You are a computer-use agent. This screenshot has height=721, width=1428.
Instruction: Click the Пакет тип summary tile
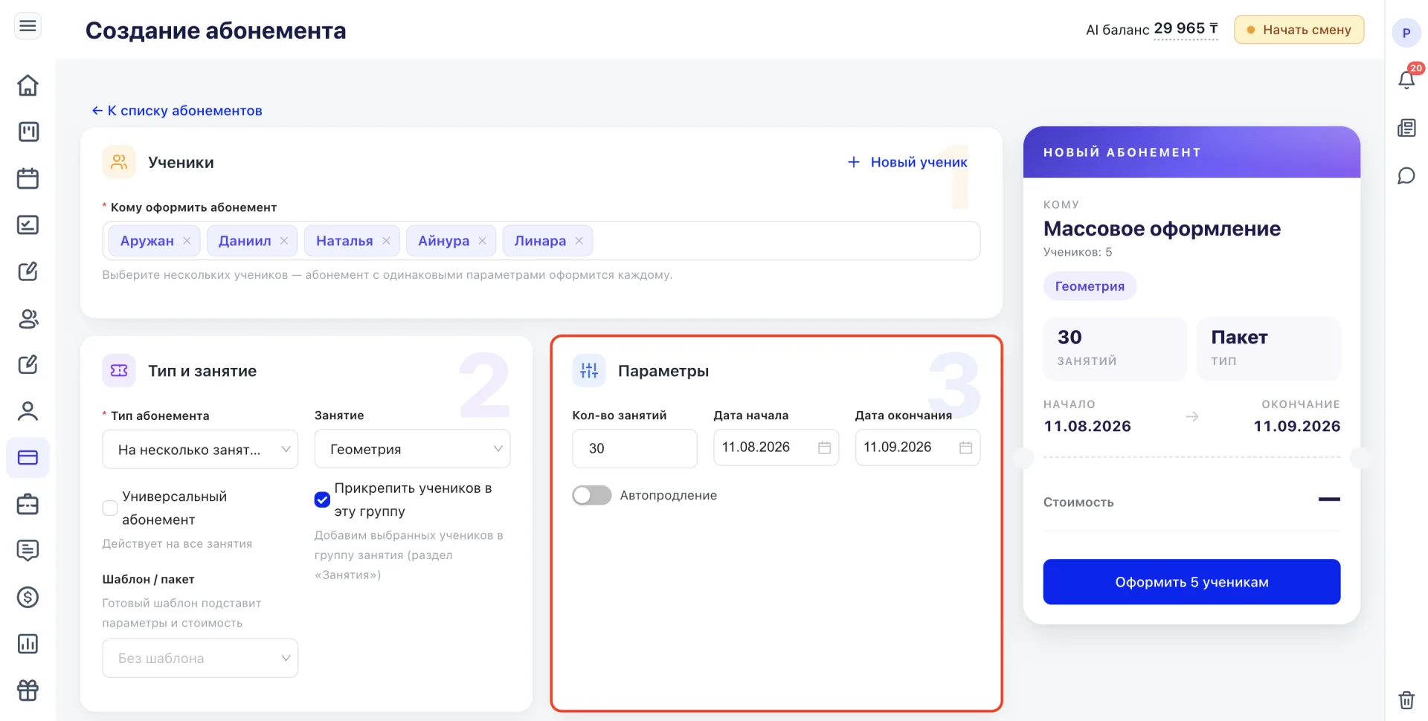(1268, 349)
